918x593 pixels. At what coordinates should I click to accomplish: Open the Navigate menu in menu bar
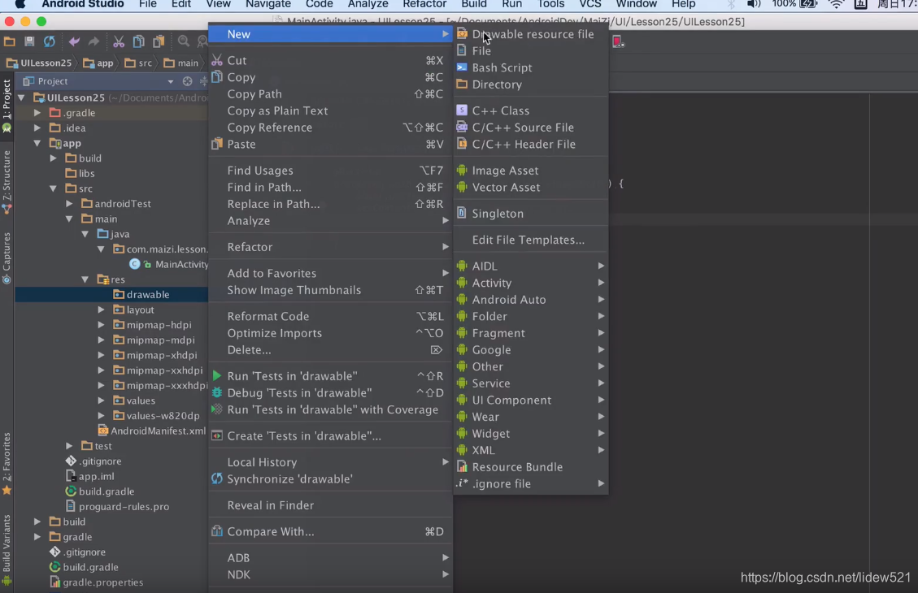(268, 4)
